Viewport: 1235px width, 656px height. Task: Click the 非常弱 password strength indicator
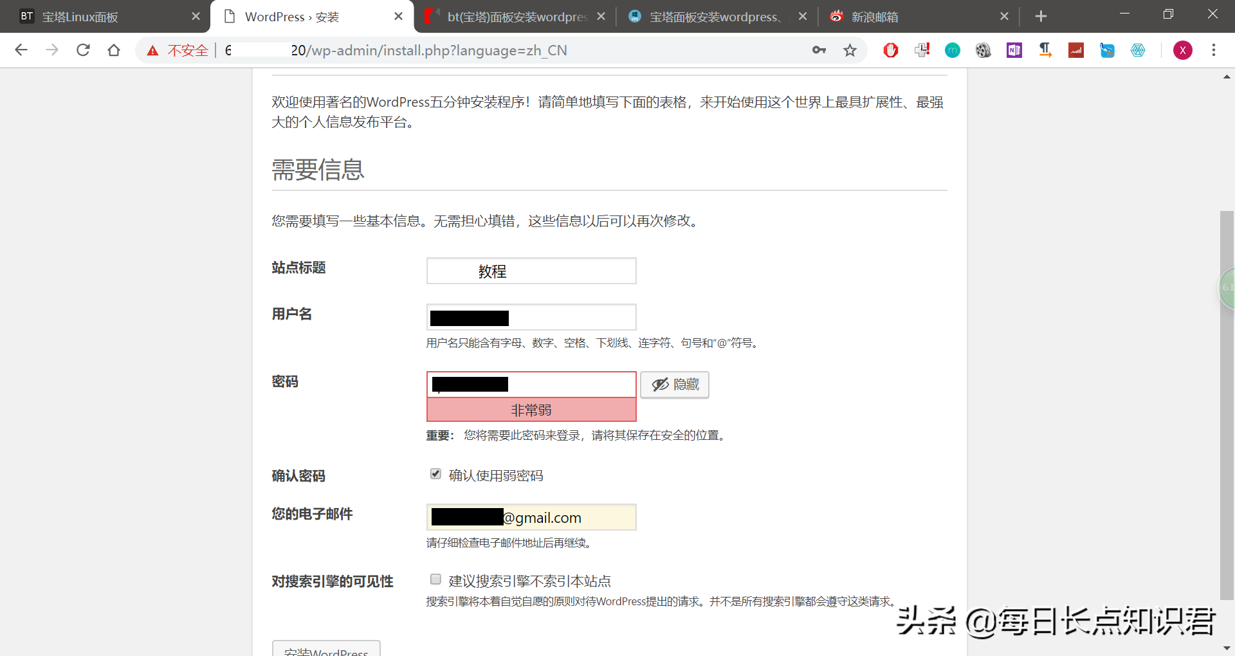(531, 410)
